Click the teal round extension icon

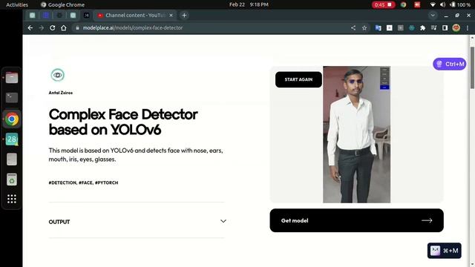click(x=412, y=28)
